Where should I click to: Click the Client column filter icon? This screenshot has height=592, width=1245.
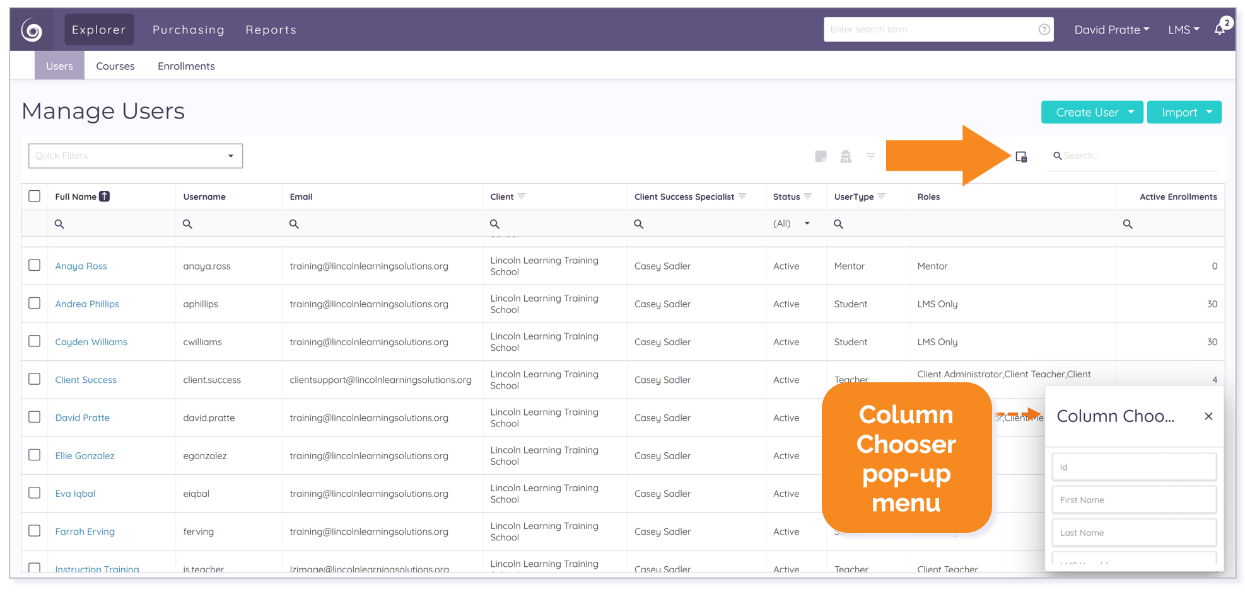tap(522, 196)
